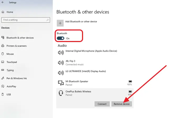Click the OnePlus Bullets headset icon
Image resolution: width=184 pixels, height=118 pixels.
click(x=61, y=93)
